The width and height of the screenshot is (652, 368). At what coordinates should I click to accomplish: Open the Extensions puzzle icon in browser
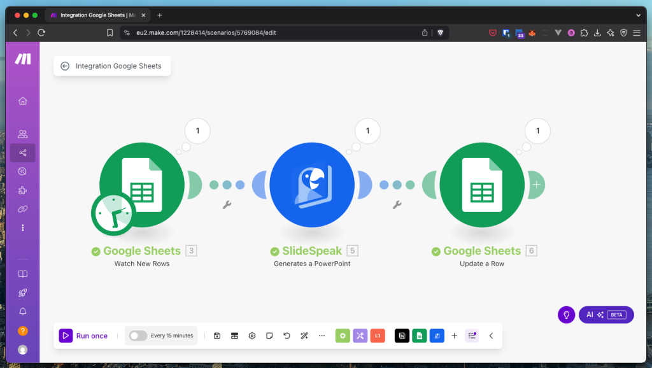click(585, 32)
